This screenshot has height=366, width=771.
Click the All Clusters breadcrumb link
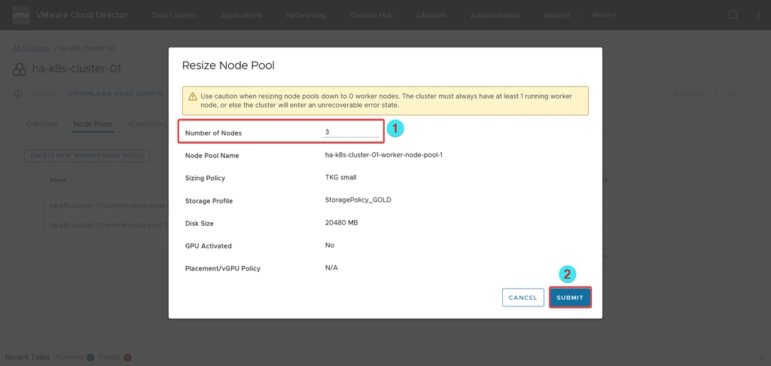31,48
